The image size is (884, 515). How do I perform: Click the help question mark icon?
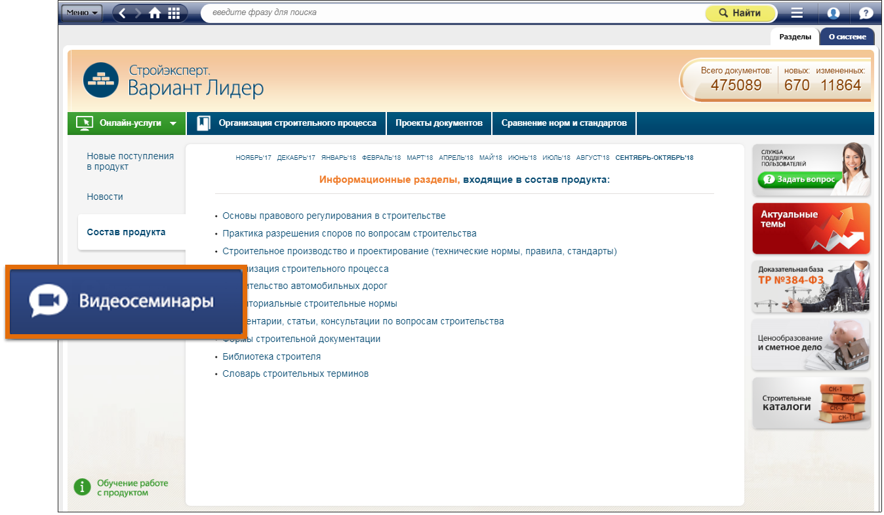click(866, 13)
